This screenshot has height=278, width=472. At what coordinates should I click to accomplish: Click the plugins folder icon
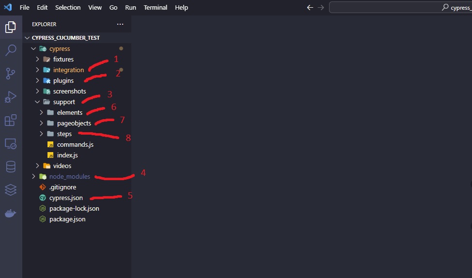47,80
